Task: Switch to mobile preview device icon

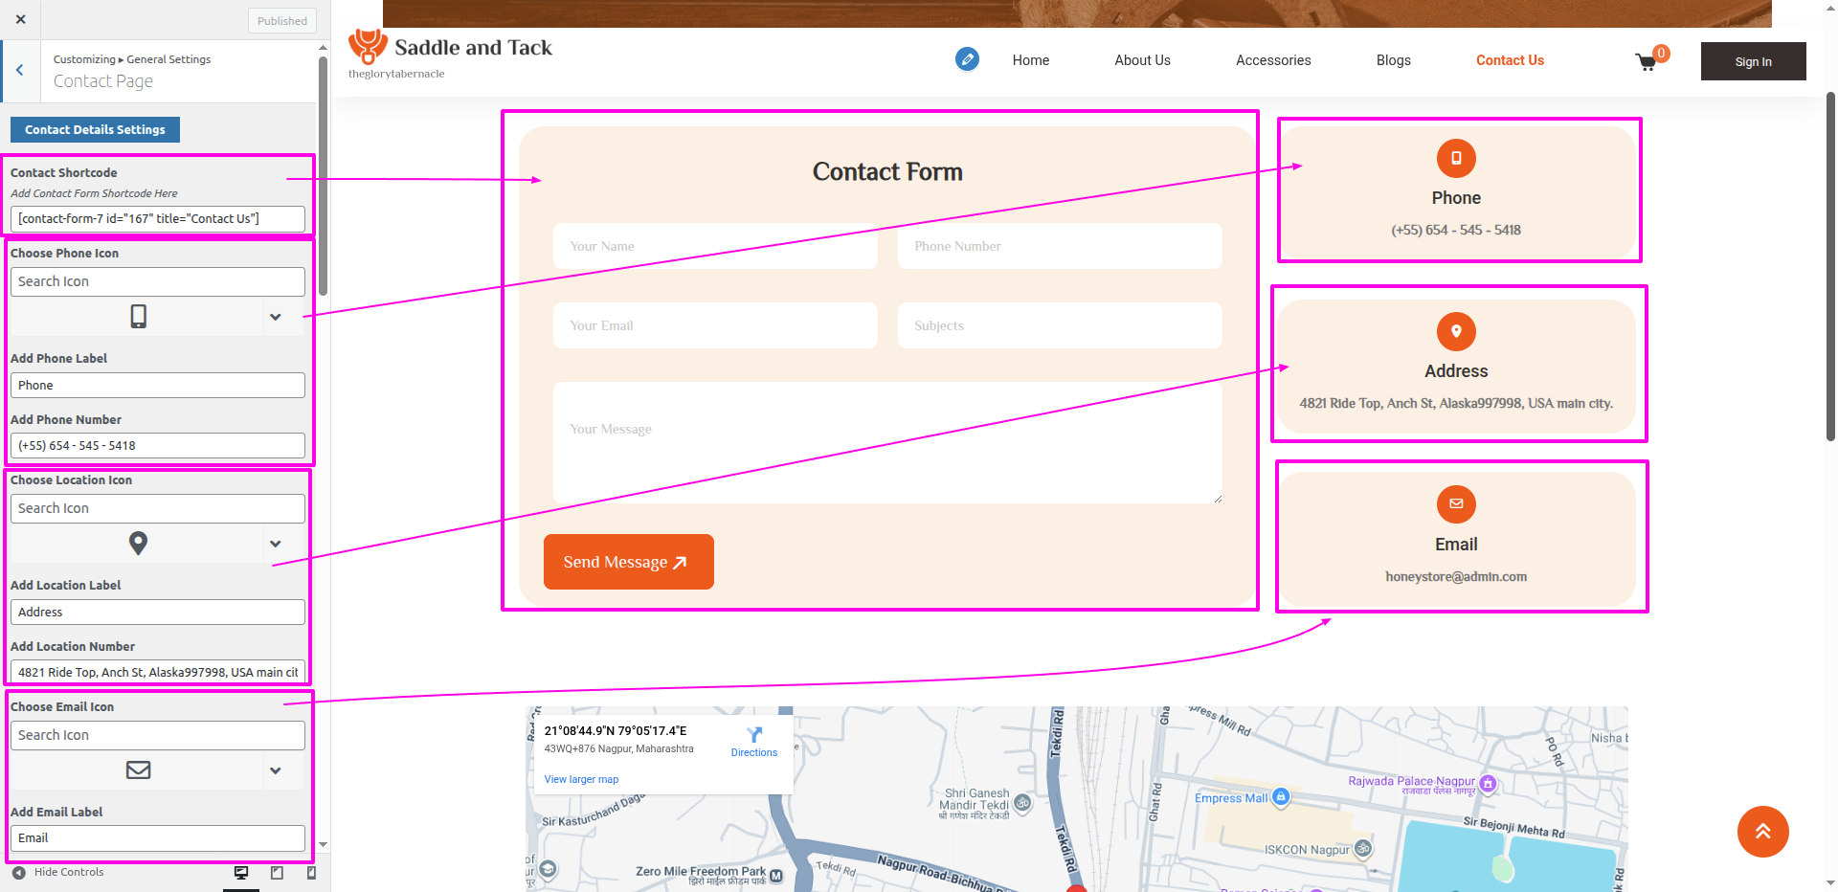Action: coord(311,873)
